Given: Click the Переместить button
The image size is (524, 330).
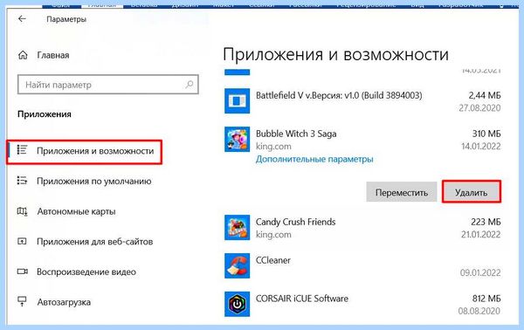Looking at the screenshot, I should (x=402, y=192).
